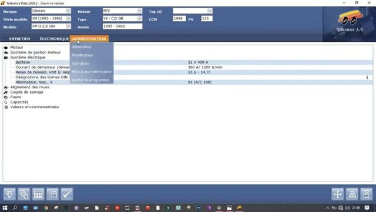Show hidden system tray icons
The image size is (376, 212).
327,208
